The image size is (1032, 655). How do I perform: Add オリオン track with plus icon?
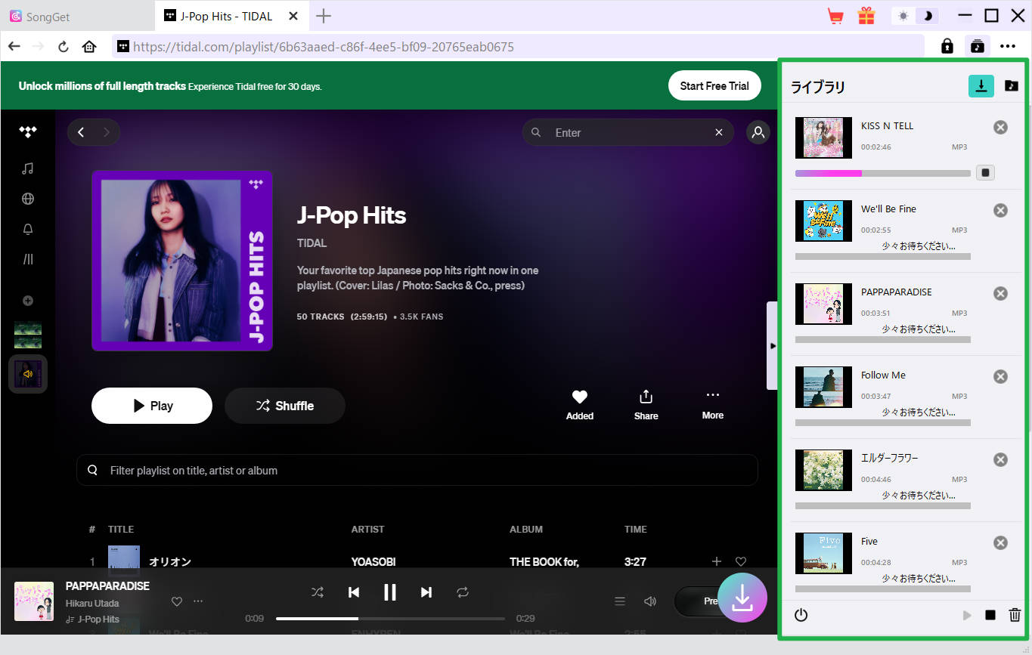click(717, 561)
